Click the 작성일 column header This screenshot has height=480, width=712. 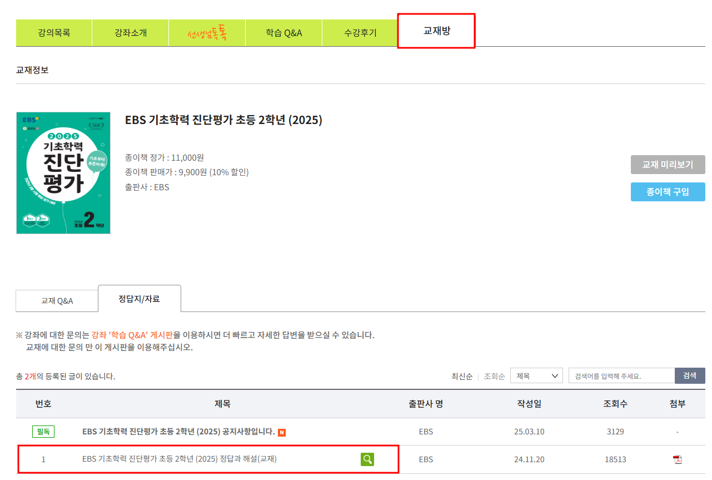[529, 404]
